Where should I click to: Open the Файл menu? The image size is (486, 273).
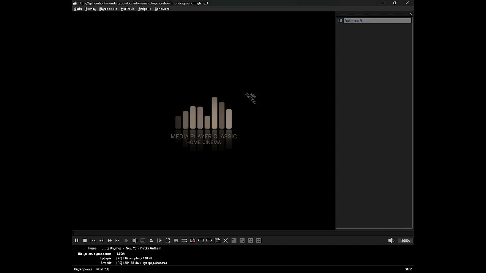[x=78, y=9]
